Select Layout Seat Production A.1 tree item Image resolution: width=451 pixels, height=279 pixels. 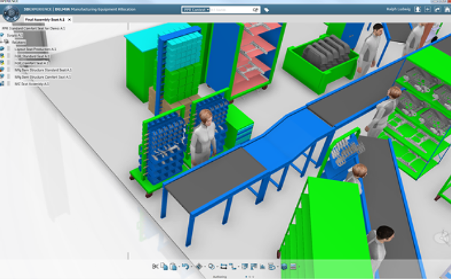(x=35, y=49)
